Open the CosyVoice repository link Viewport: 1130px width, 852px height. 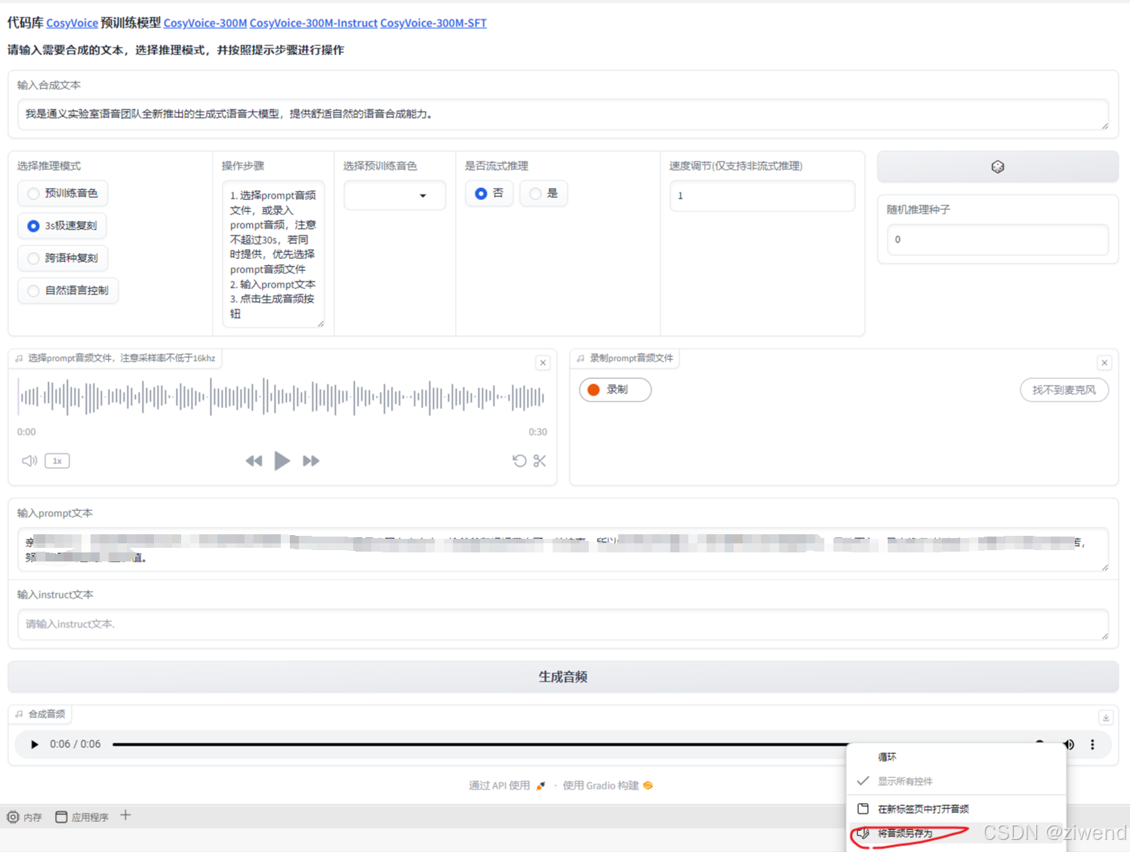click(x=72, y=23)
